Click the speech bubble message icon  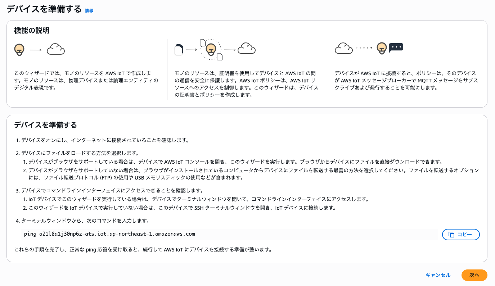coord(396,47)
